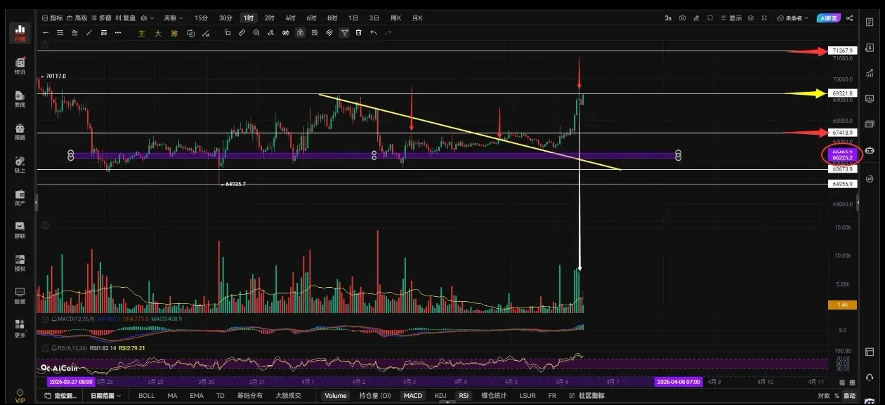Viewport: 885px width, 405px height.
Task: Select the 月K timeframe
Action: tap(417, 18)
